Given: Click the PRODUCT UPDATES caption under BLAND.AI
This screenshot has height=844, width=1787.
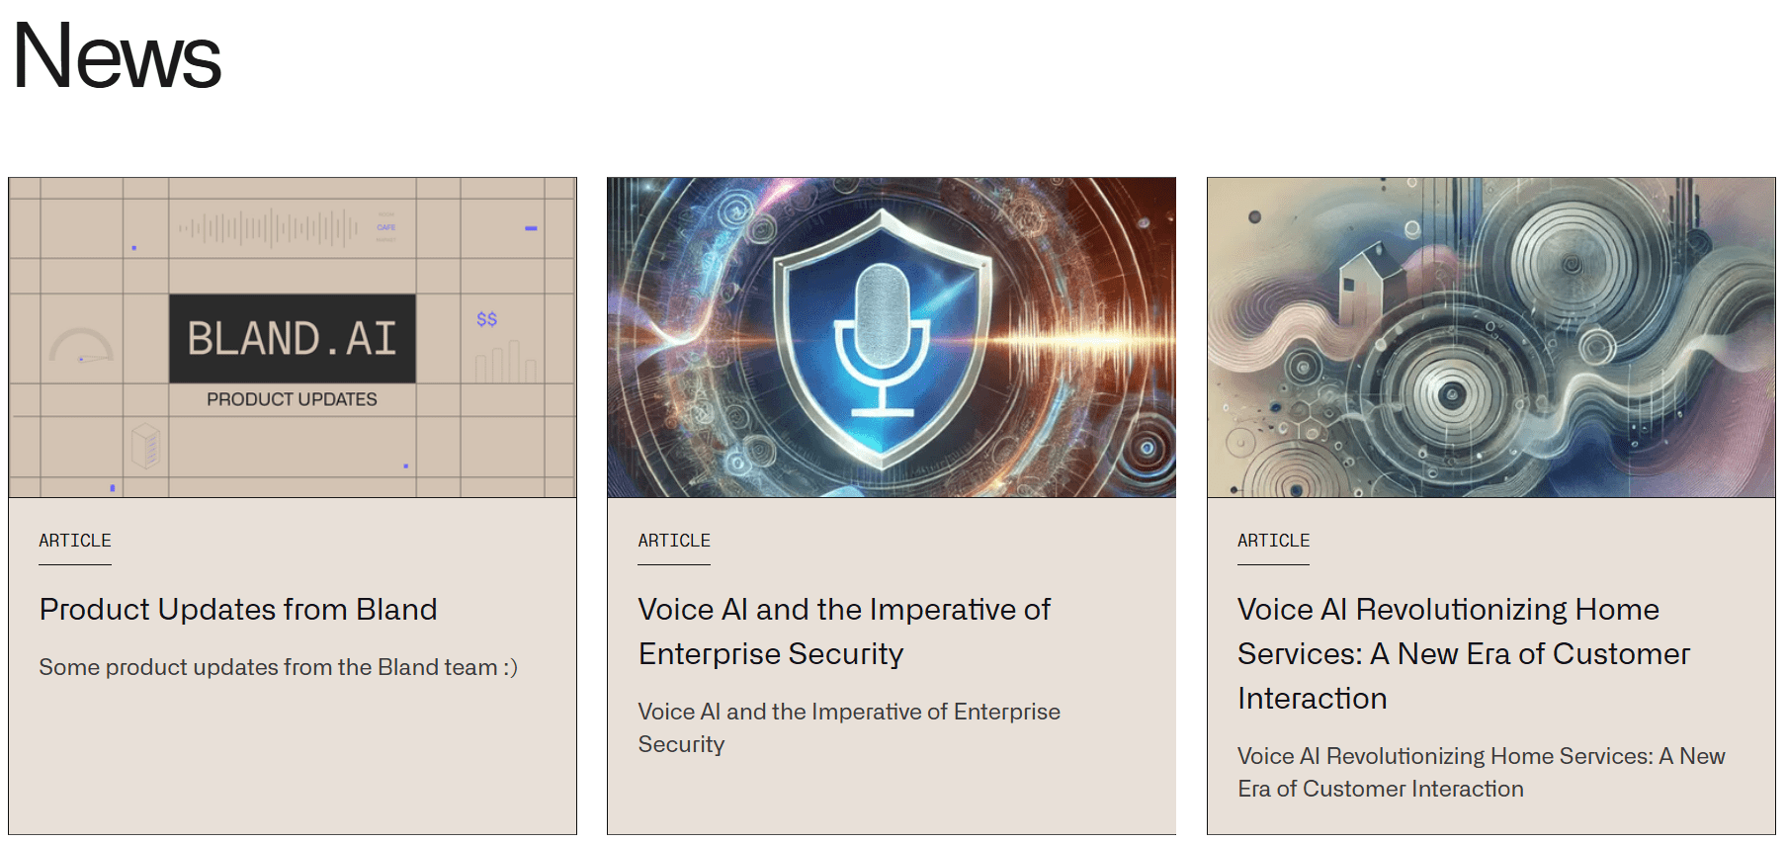Looking at the screenshot, I should pyautogui.click(x=292, y=399).
